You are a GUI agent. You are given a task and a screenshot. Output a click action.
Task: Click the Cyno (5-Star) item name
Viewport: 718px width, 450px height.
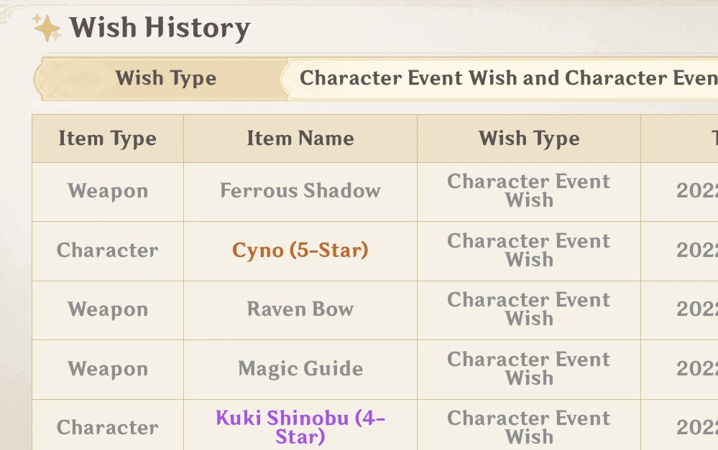coord(300,250)
